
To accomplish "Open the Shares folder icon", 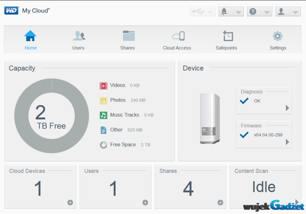I will coord(128,36).
